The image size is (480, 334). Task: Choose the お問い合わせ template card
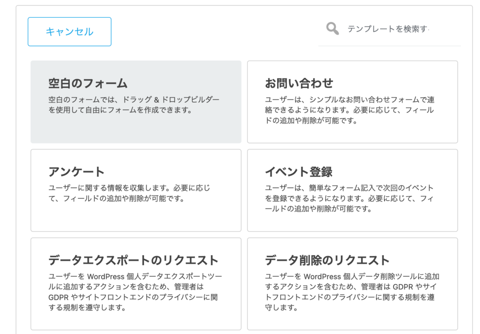(x=352, y=102)
